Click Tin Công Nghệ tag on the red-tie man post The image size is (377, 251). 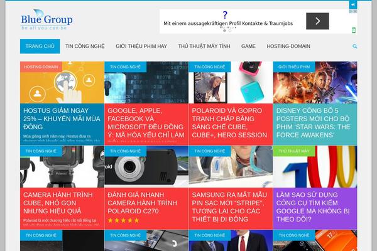tap(210, 235)
